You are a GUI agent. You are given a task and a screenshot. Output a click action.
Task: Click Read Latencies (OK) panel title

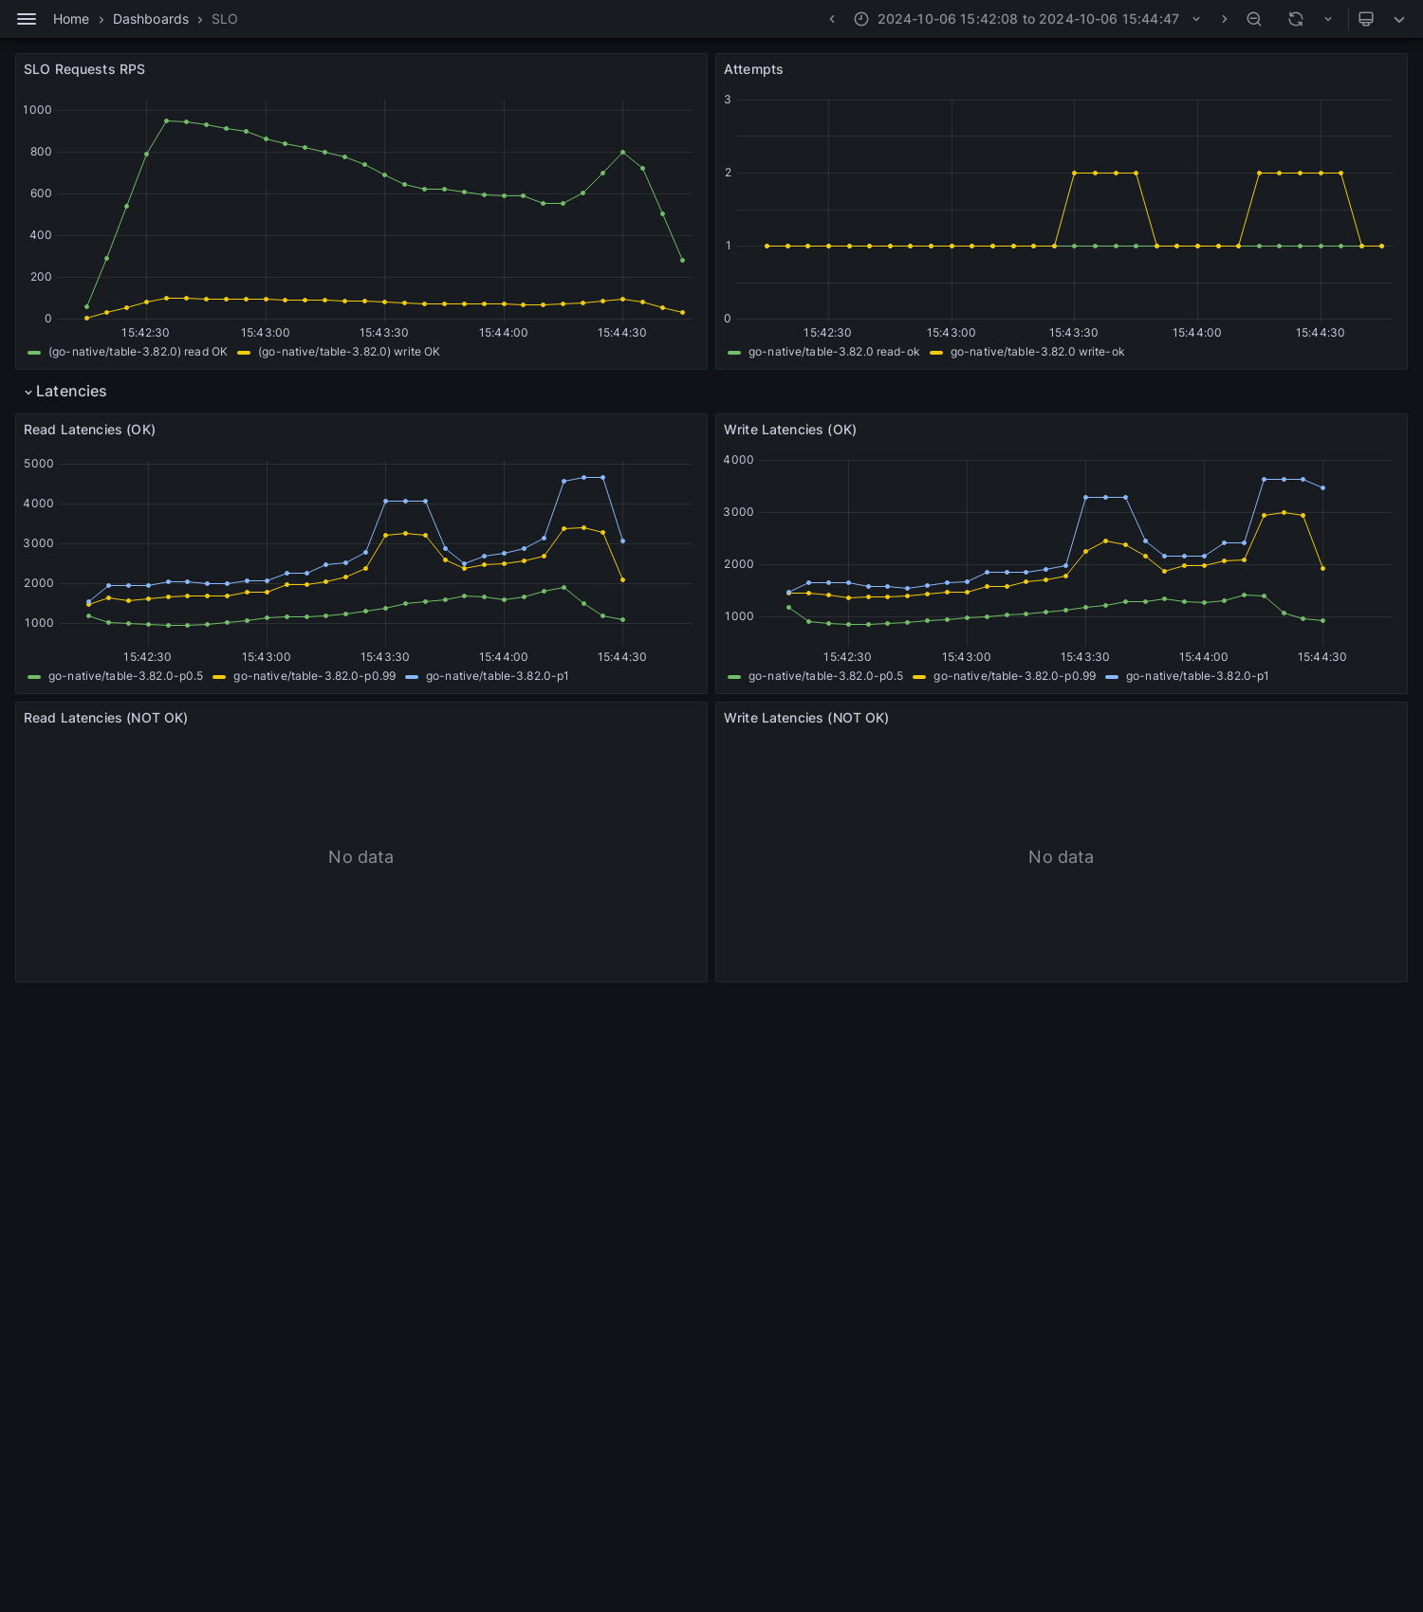coord(89,430)
